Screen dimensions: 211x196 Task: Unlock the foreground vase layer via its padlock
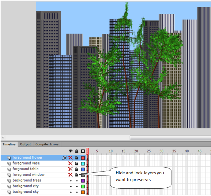tap(77, 164)
